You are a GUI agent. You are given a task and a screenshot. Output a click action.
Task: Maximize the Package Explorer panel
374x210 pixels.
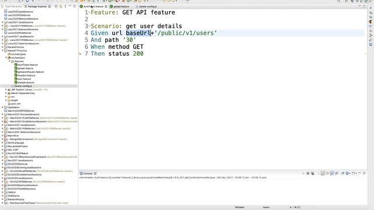click(x=74, y=6)
